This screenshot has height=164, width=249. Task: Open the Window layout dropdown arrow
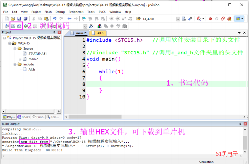pos(242,19)
